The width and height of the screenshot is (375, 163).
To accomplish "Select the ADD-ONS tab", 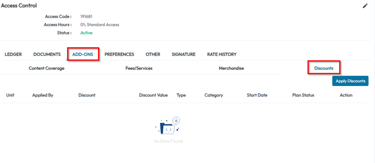I will point(82,54).
